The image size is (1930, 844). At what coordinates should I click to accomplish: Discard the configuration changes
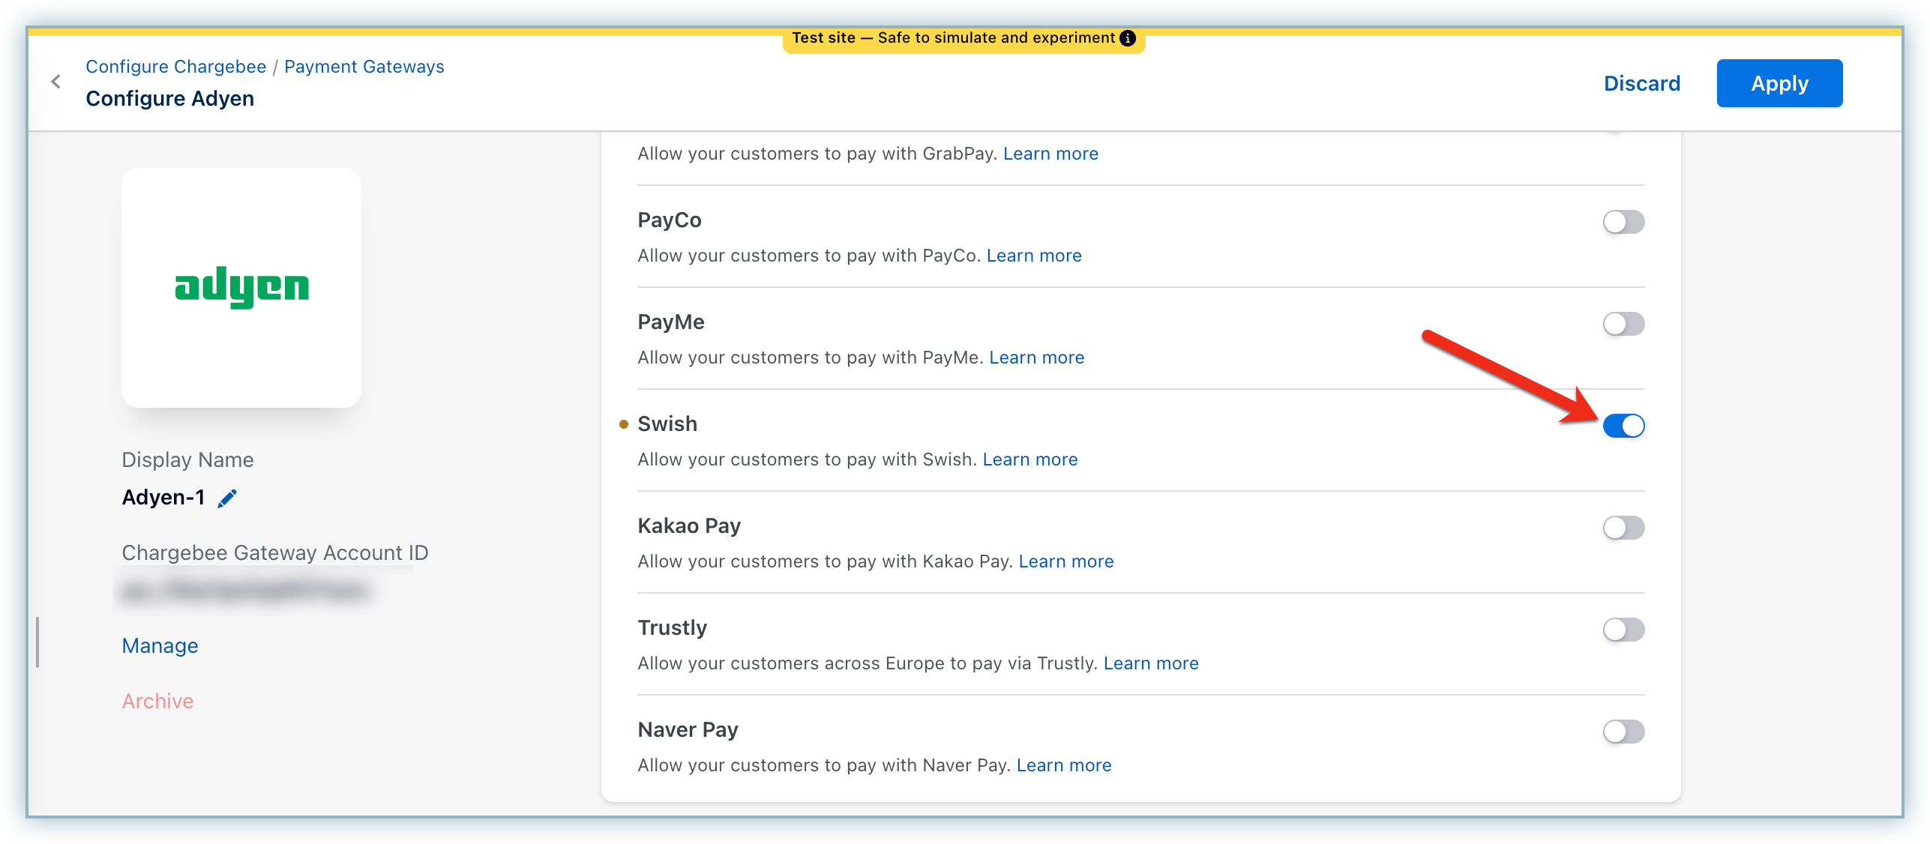[x=1642, y=83]
